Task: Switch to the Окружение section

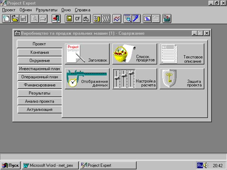Action: click(39, 60)
